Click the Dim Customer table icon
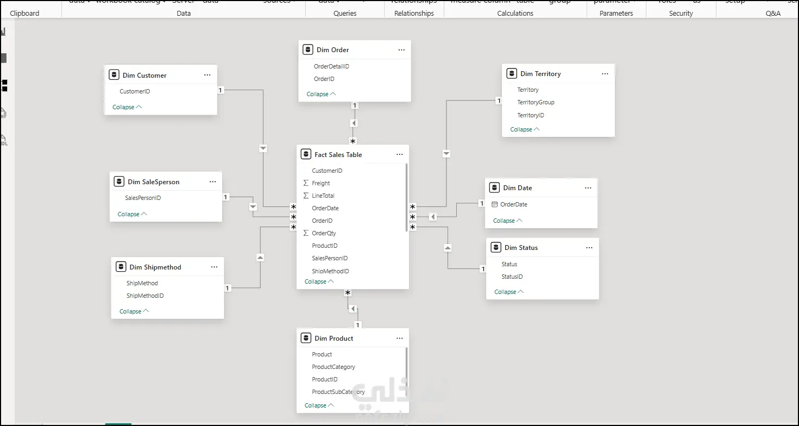The width and height of the screenshot is (799, 426). 114,75
